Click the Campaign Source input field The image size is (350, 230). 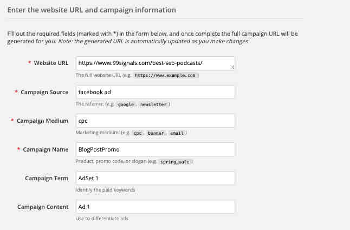[x=155, y=92]
